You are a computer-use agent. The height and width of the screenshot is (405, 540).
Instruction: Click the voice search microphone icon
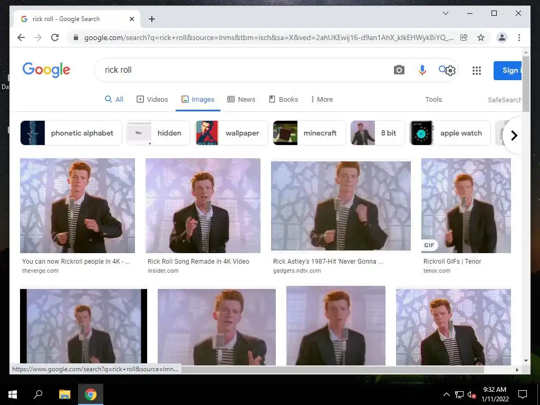(422, 70)
